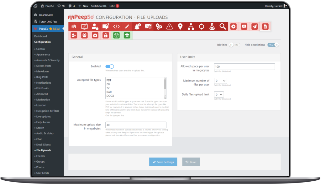Focus Maximum upload size field
Viewport: 321px width, 186px height.
pyautogui.click(x=136, y=125)
